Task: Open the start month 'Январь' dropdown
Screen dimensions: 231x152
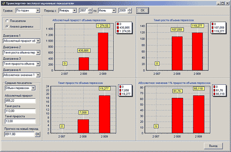Action: point(75,11)
